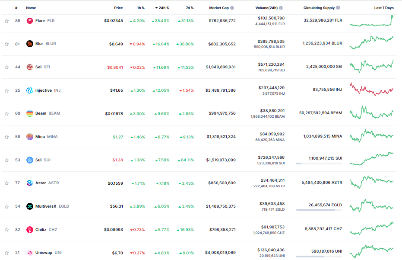The width and height of the screenshot is (402, 260).
Task: Click Mina price $1.27
Action: point(118,137)
